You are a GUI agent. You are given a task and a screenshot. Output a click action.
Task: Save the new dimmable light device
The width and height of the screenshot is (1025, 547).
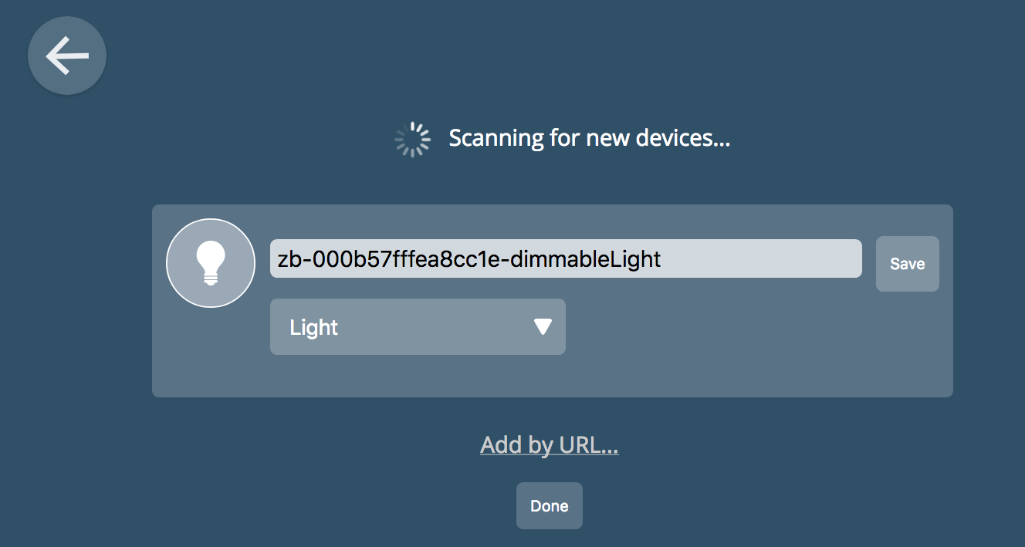coord(907,264)
